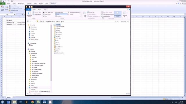This screenshot has width=186, height=104.
Task: Switch to large thumbnails view icon in status bar
Action: [x=129, y=94]
